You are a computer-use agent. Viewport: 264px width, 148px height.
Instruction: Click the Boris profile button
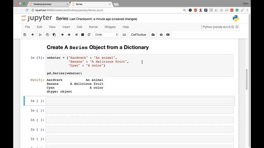pos(246,4)
